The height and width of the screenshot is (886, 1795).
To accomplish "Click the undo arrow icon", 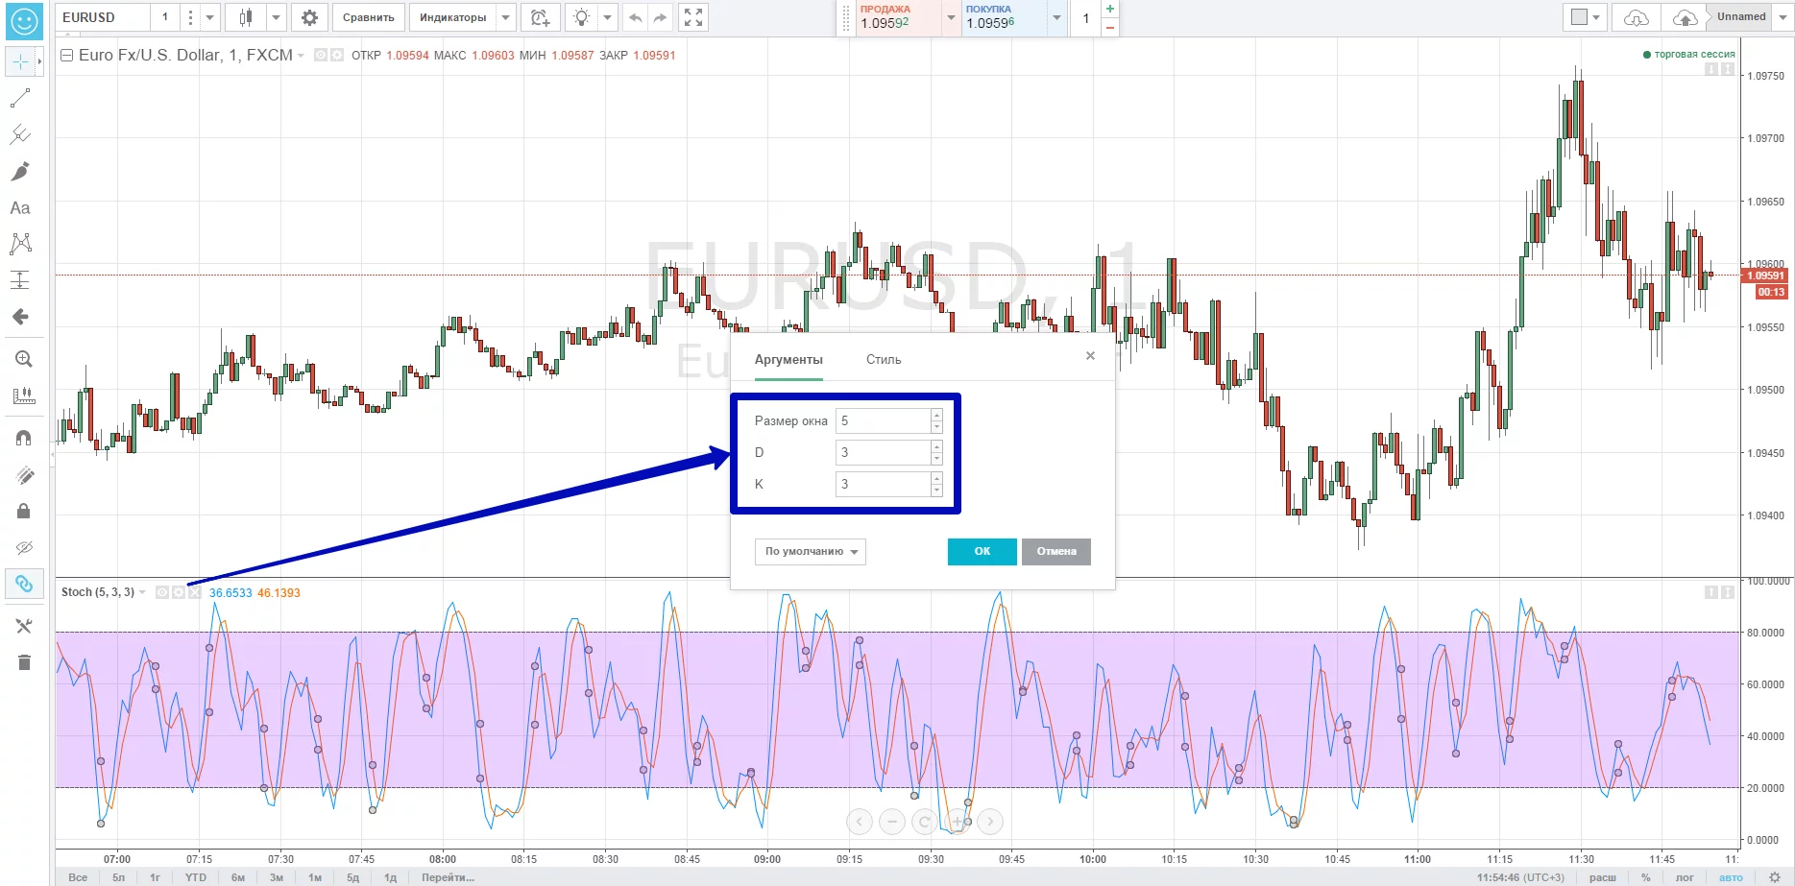I will pyautogui.click(x=635, y=17).
